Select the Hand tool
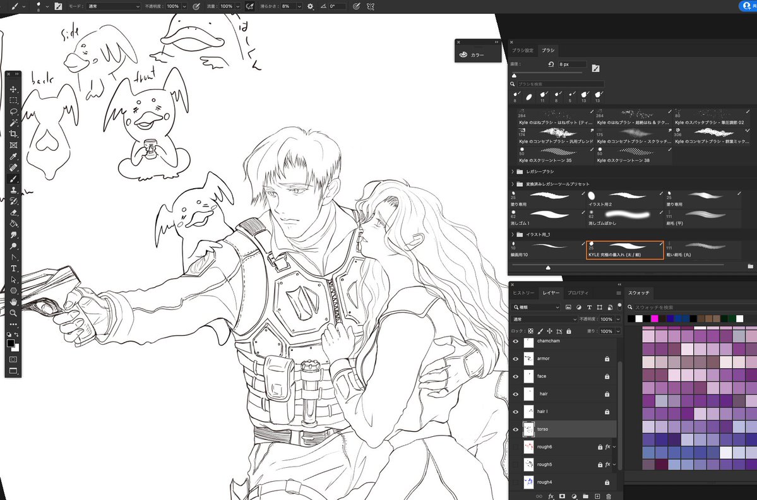Screen dimensions: 757x500 pyautogui.click(x=13, y=302)
